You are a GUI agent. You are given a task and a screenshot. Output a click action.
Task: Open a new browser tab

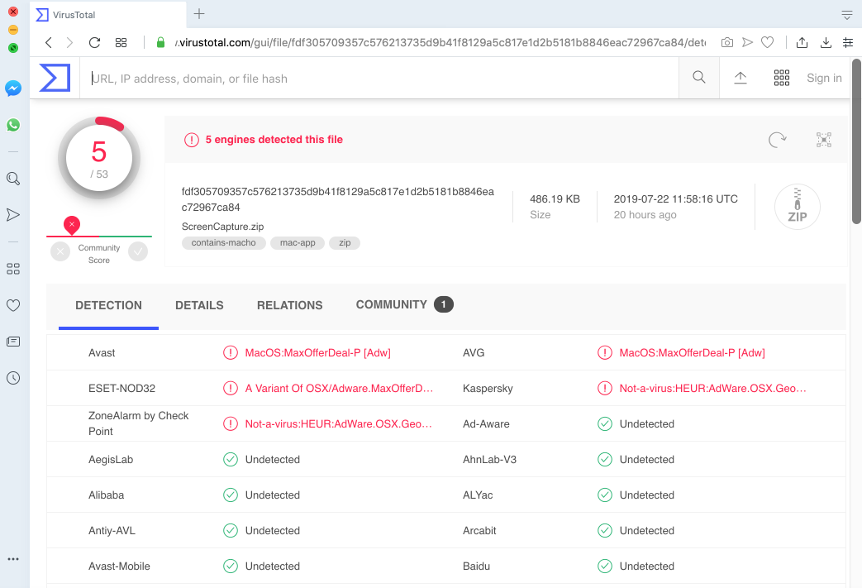point(199,14)
